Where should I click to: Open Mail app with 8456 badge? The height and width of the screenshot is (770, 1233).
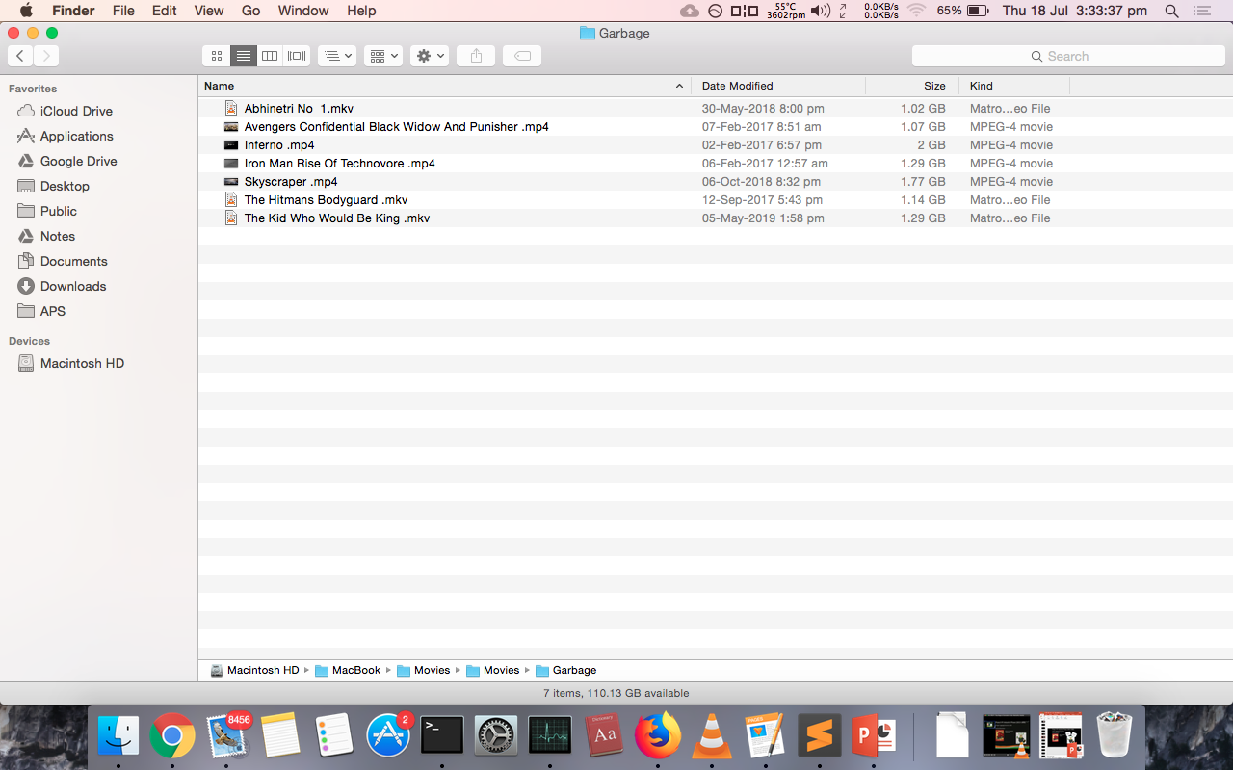227,736
